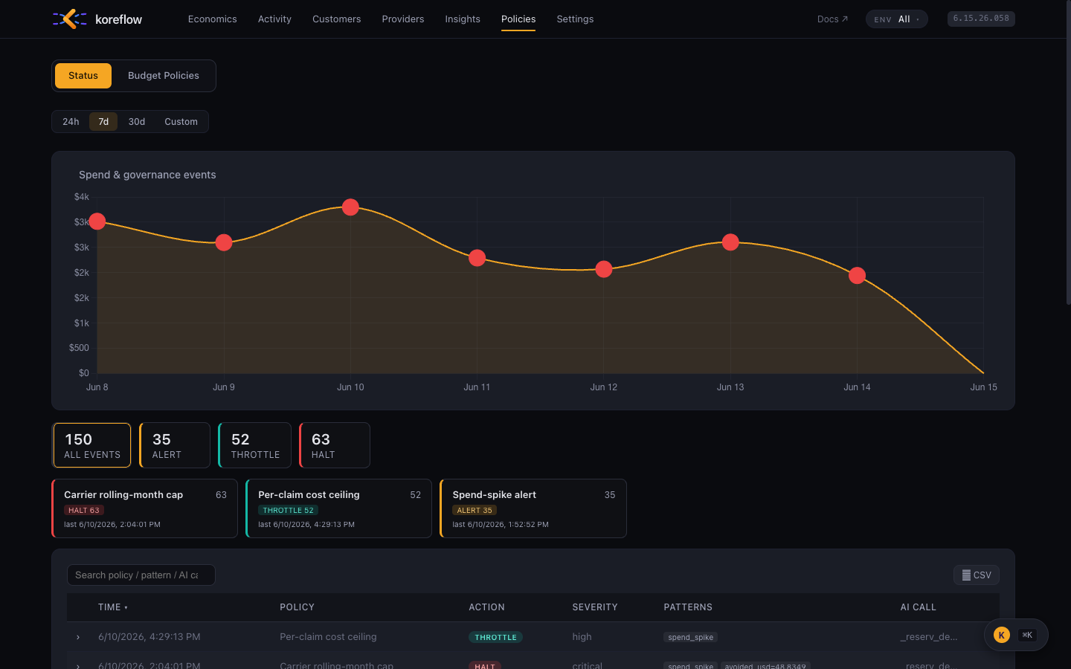Open the ENV All environment selector
The image size is (1071, 669).
(x=896, y=19)
